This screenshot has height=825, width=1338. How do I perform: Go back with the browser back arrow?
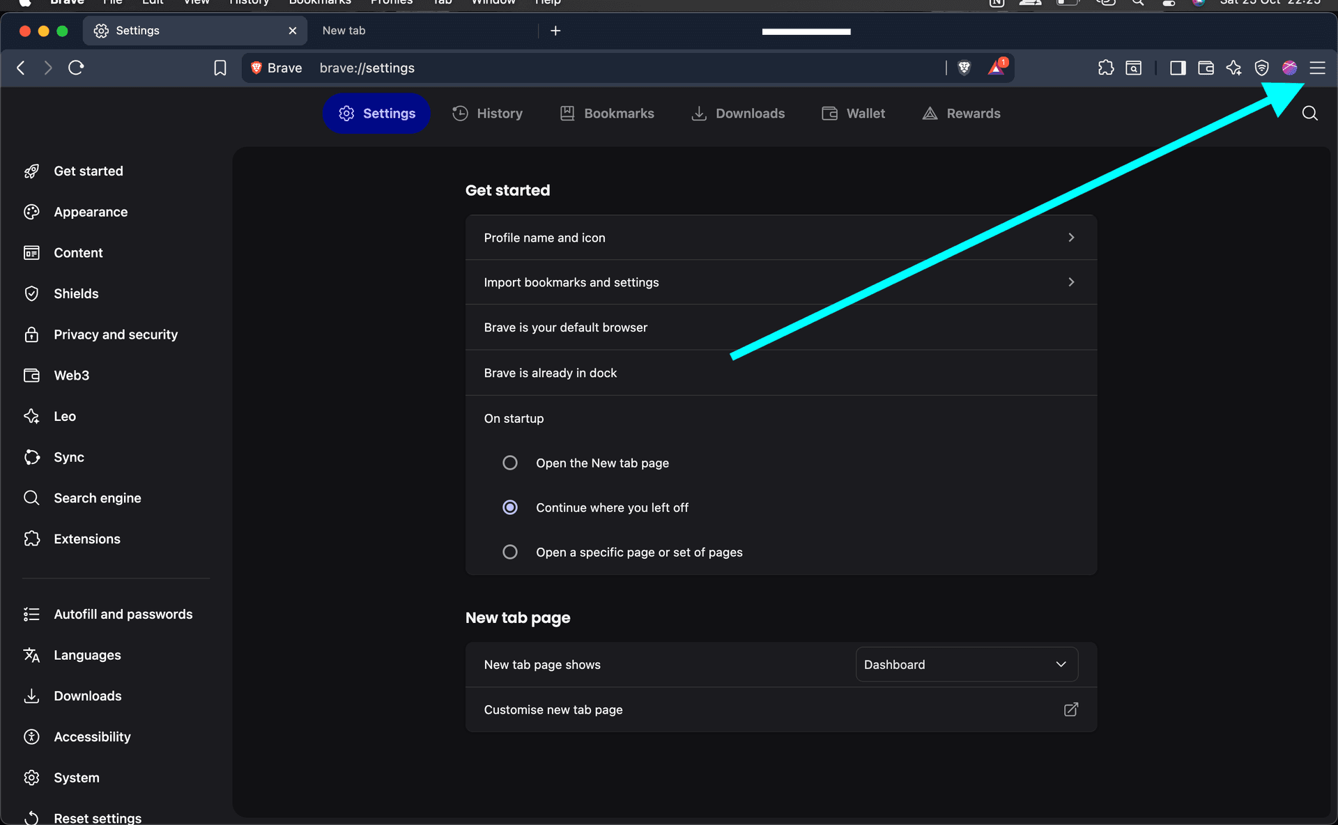[x=21, y=68]
